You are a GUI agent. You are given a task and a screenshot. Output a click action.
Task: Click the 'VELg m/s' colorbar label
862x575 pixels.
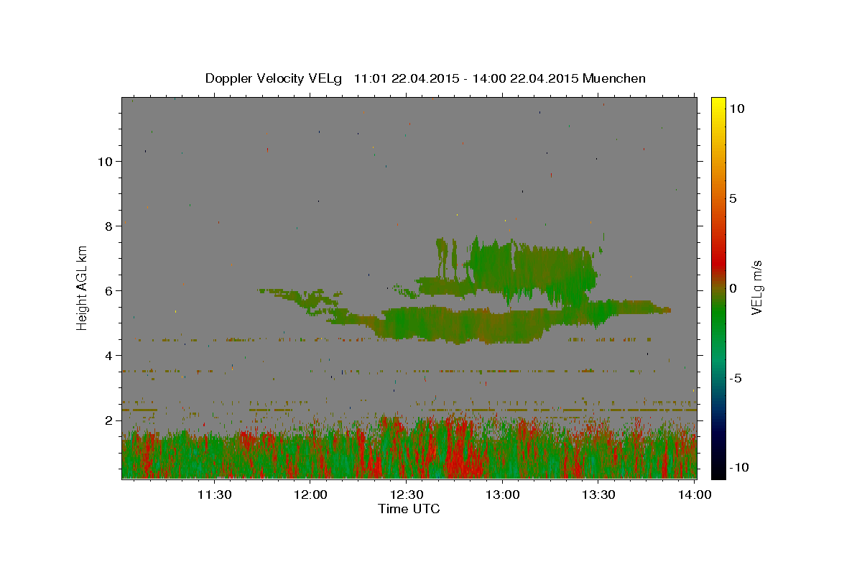coord(756,287)
